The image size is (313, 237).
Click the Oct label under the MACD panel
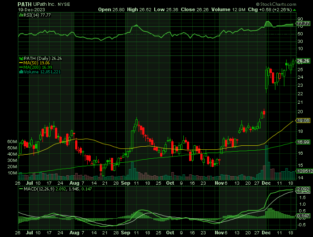170,233
